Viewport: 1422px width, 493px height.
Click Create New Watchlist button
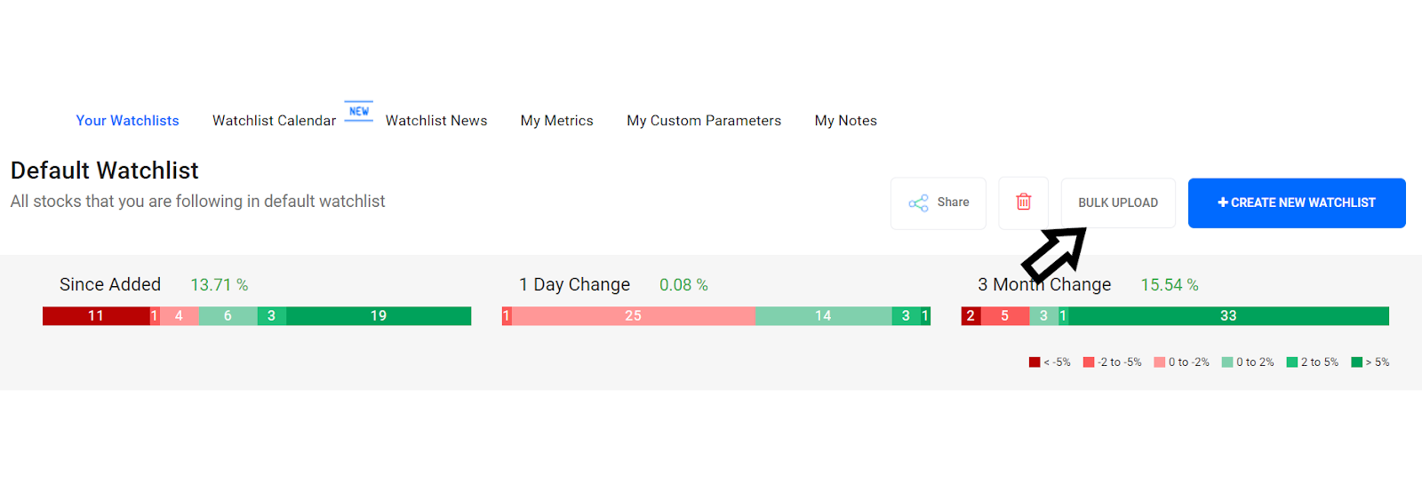click(1297, 203)
